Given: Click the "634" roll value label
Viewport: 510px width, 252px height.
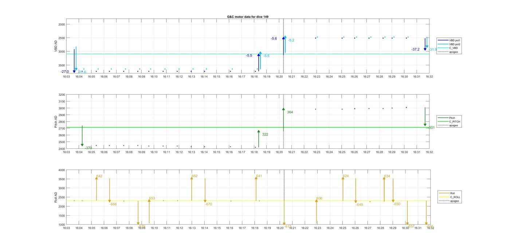Looking at the screenshot, I should [387, 176].
